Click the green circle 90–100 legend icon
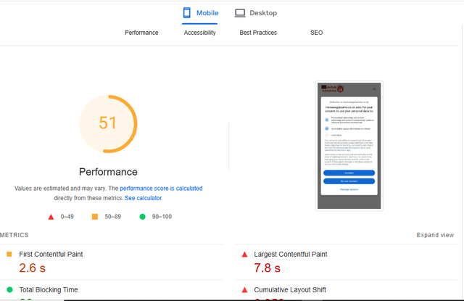Screen dimensions: 464x301 coord(142,217)
